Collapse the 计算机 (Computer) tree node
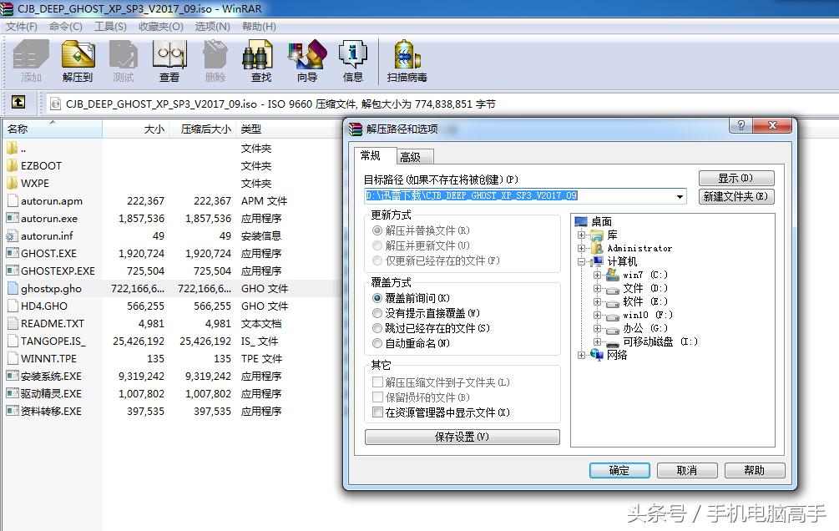Screen dimensions: 839x531 (582, 261)
